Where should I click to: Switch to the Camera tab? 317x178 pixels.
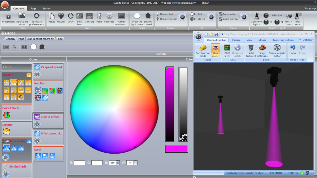tap(236, 40)
